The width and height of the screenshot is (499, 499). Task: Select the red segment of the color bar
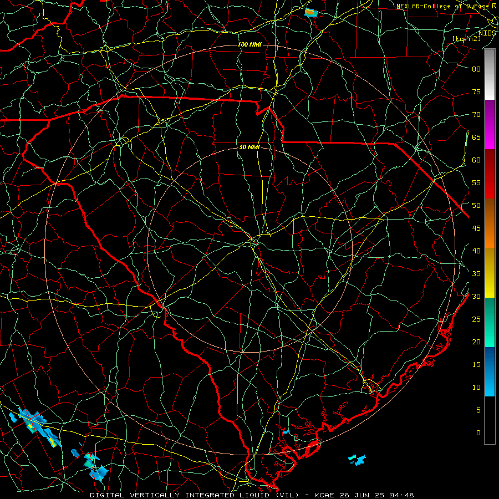(x=490, y=174)
